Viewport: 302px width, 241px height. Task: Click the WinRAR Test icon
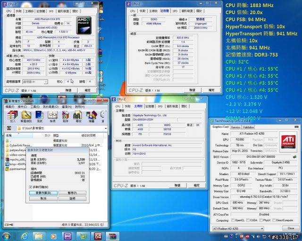point(39,116)
